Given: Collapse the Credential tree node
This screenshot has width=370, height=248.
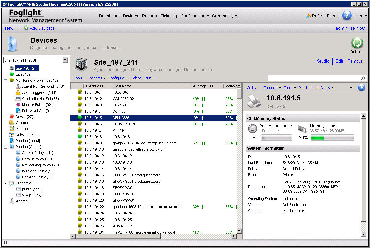Looking at the screenshot, I should (5, 183).
